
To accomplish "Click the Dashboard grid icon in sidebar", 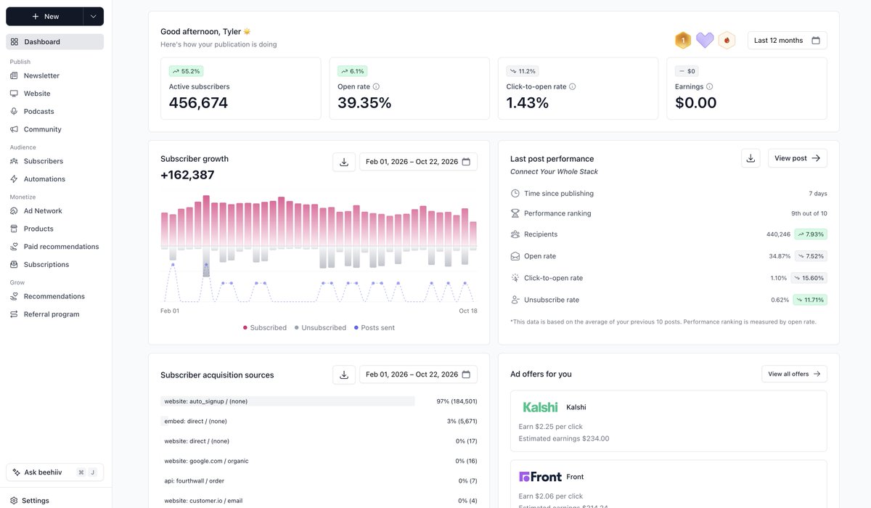I will [x=15, y=42].
